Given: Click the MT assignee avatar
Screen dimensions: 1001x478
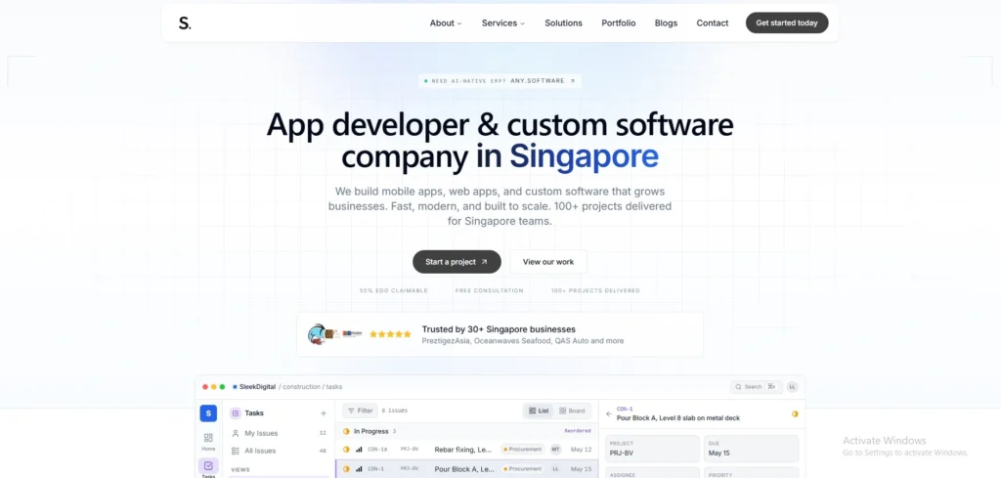Looking at the screenshot, I should tap(555, 450).
